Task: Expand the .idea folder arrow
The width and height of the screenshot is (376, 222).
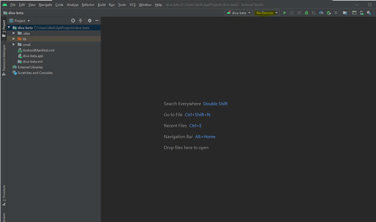Action: coord(14,33)
